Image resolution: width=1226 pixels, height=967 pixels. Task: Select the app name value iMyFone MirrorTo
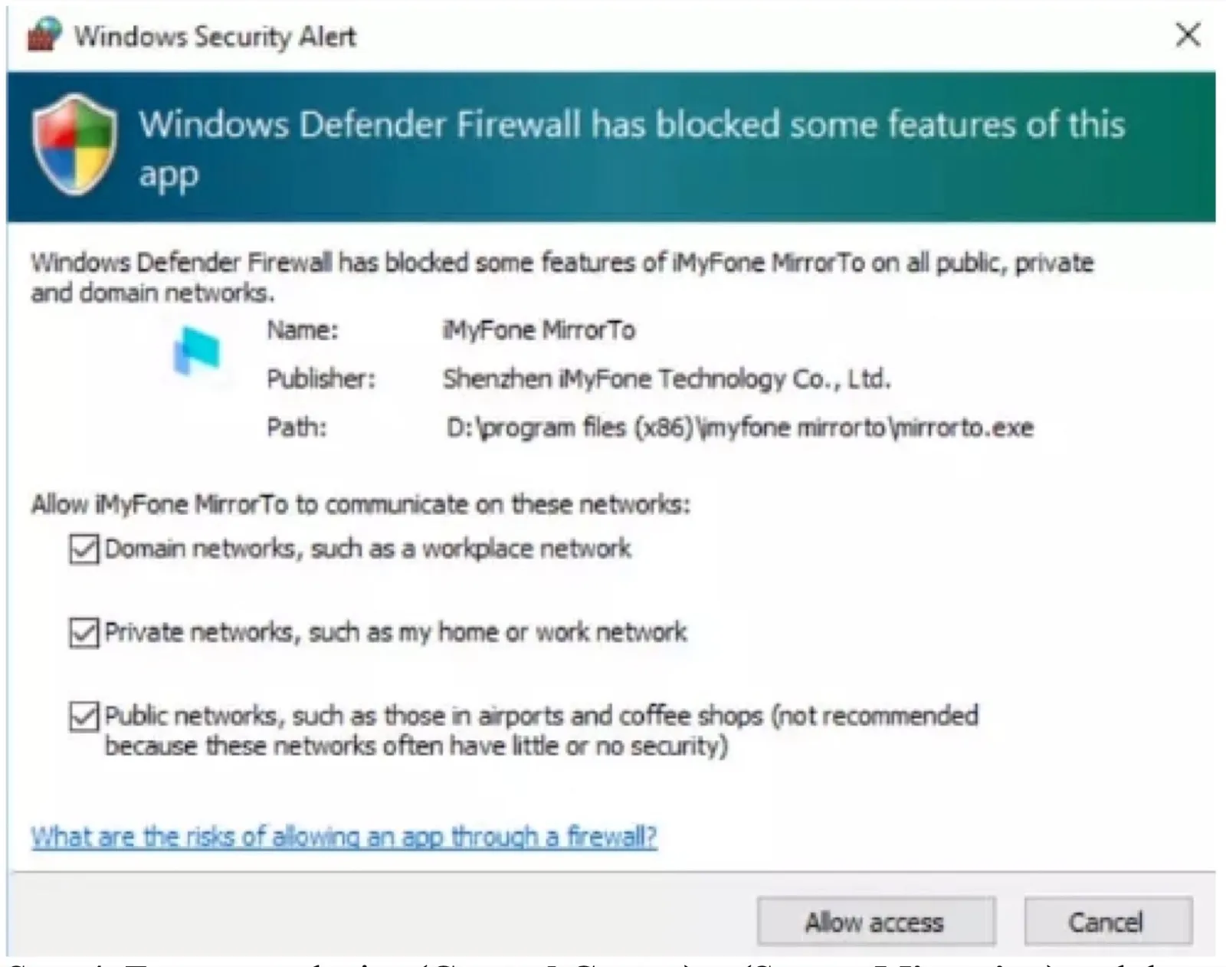[x=539, y=330]
